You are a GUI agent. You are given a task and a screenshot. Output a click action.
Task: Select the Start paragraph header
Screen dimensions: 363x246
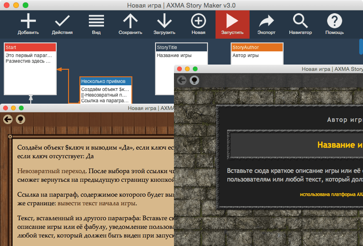click(30, 47)
